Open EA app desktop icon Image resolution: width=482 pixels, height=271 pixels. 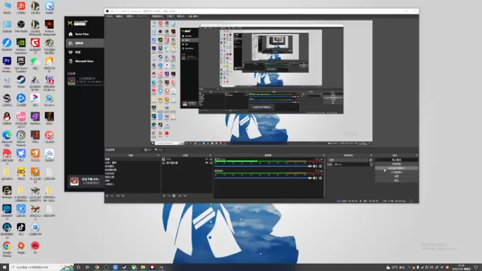pyautogui.click(x=35, y=248)
